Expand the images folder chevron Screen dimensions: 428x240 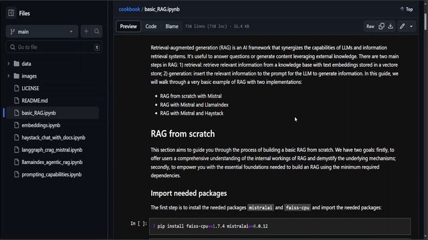click(9, 76)
